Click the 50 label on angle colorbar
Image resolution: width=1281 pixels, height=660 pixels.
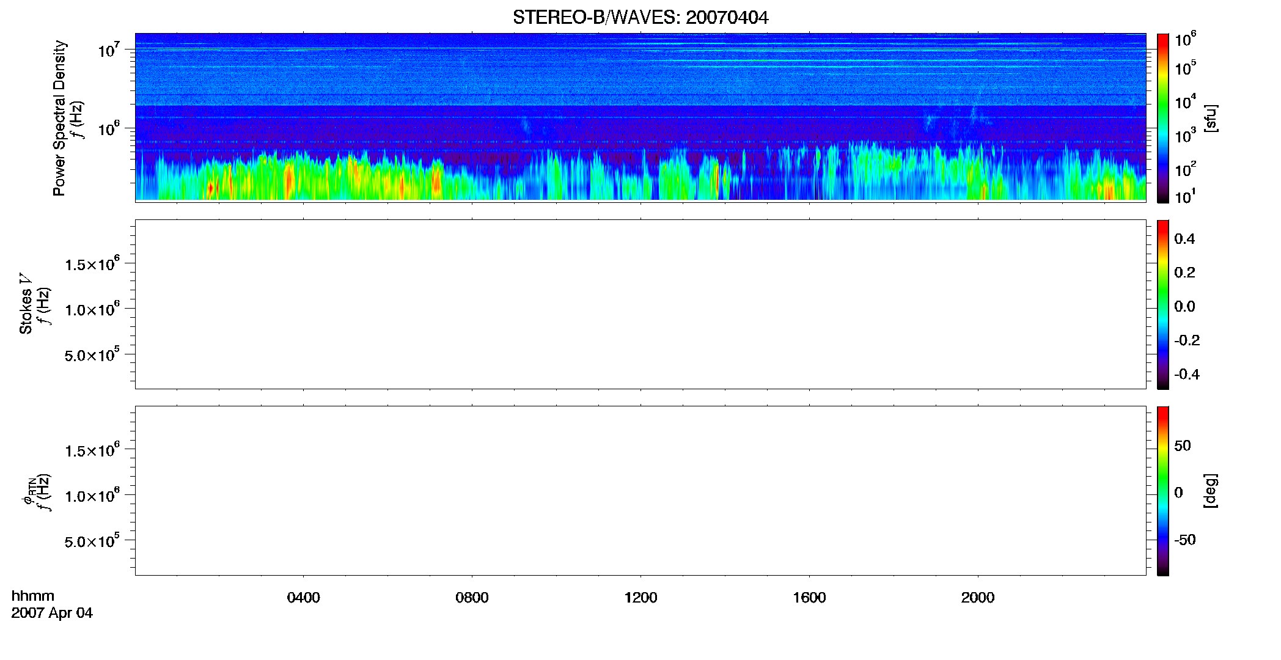click(x=1183, y=446)
